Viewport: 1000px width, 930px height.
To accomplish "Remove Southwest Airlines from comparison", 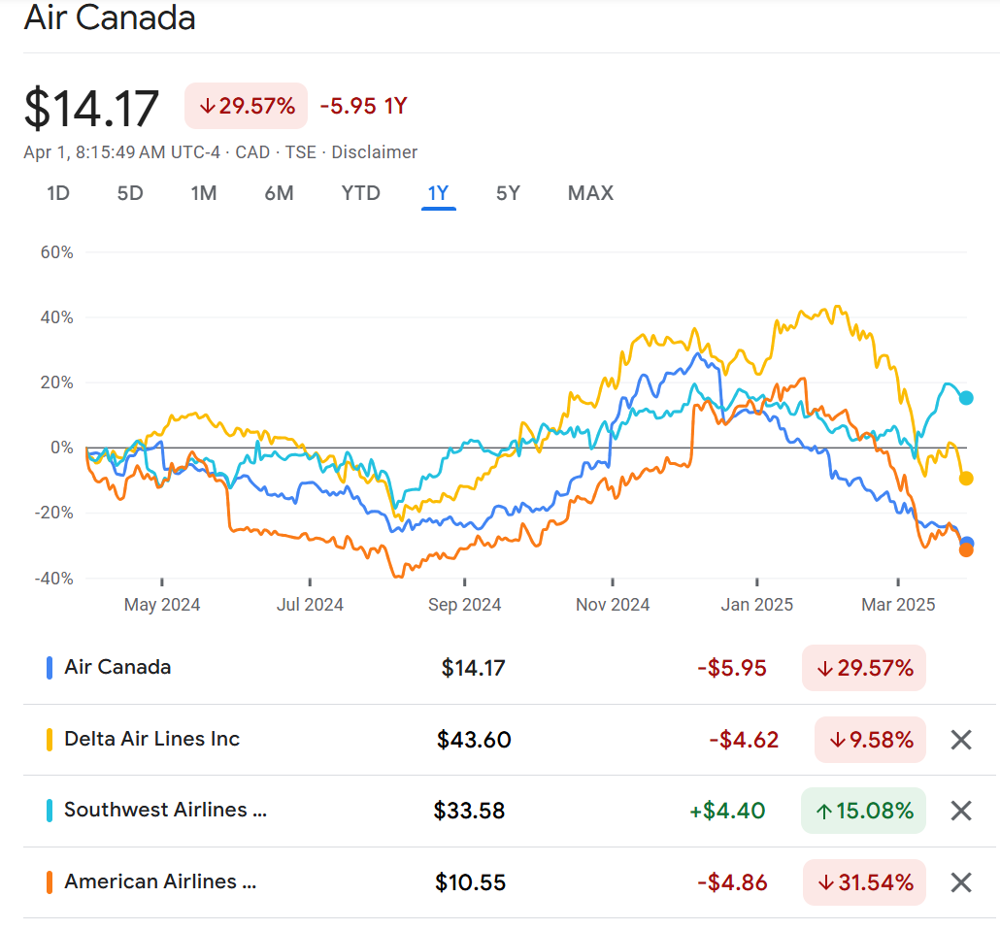I will 960,811.
